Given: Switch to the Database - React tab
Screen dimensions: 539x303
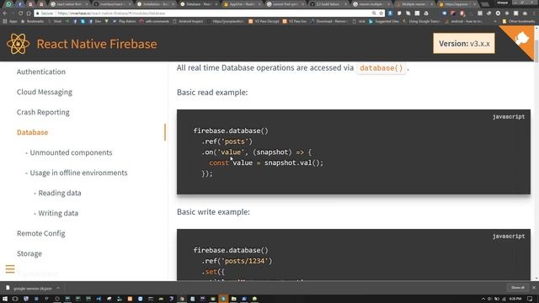Looking at the screenshot, I should 199,4.
